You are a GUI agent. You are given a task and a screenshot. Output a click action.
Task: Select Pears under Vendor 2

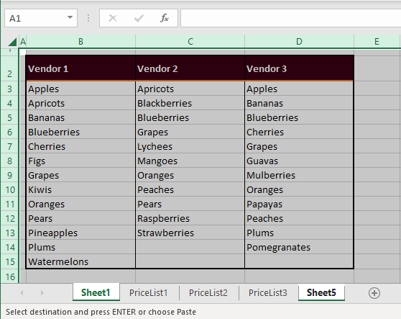tap(190, 205)
